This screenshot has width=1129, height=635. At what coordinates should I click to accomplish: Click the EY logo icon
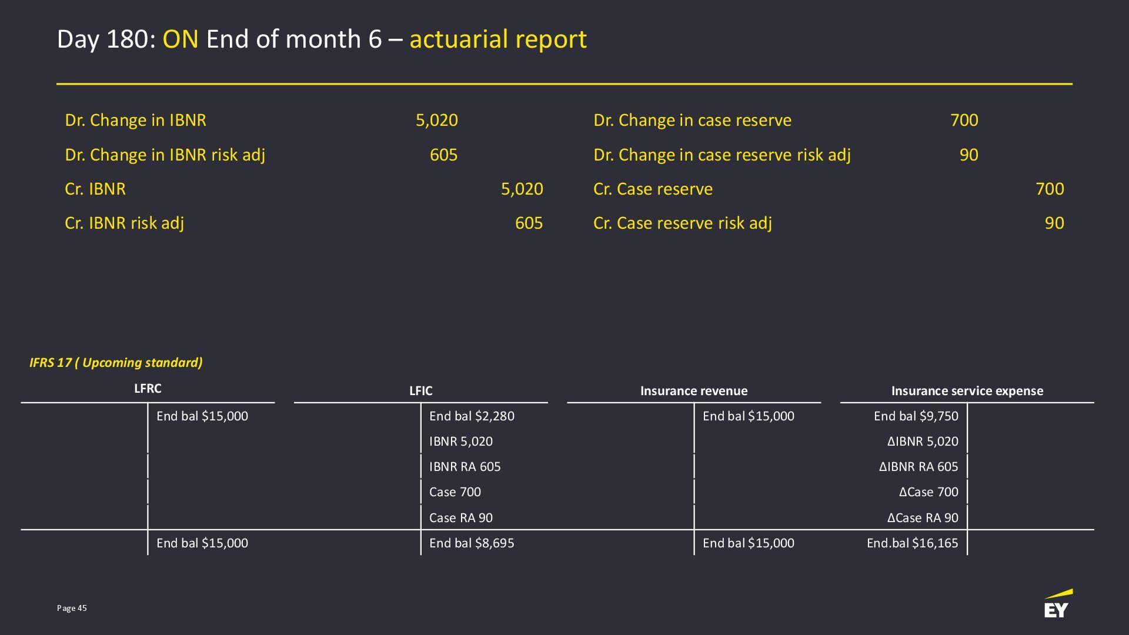[x=1057, y=604]
